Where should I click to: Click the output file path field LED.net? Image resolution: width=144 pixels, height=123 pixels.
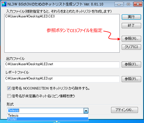(x=62, y=65)
